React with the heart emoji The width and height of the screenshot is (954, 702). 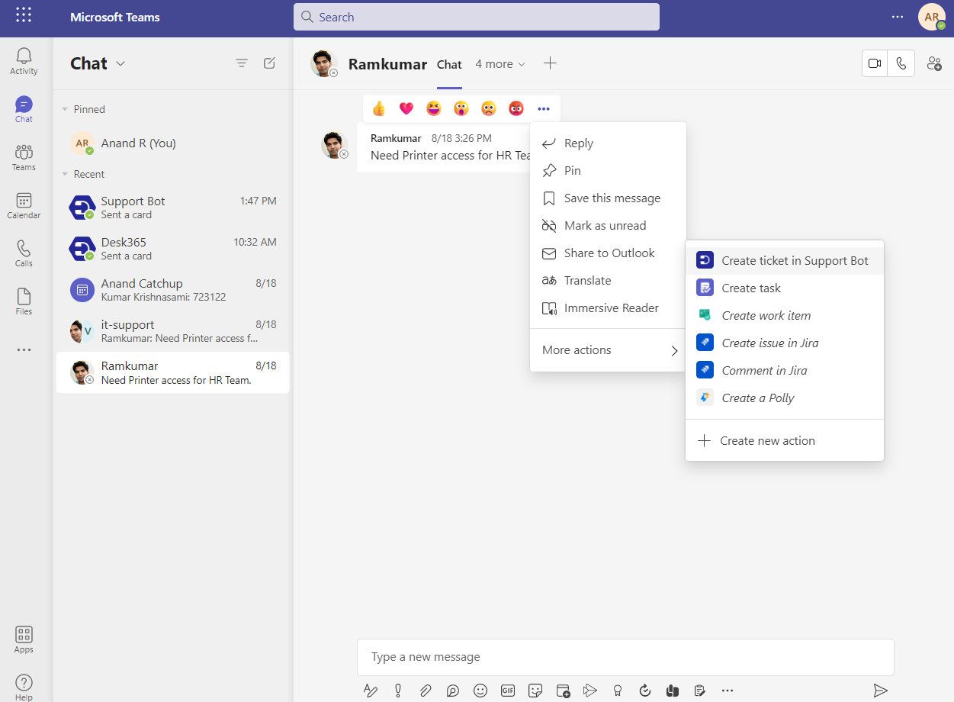[x=406, y=108]
